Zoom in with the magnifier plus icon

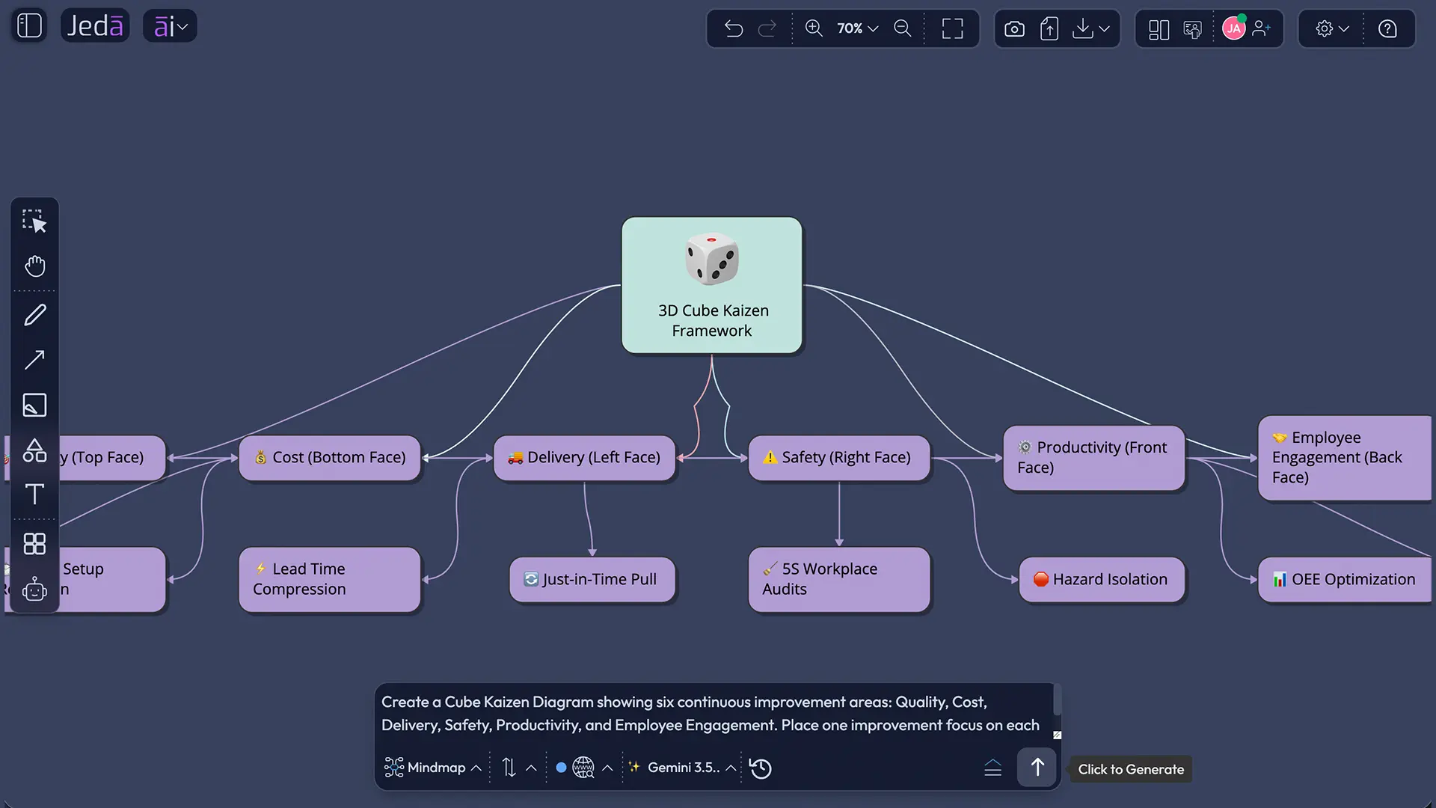(x=814, y=28)
